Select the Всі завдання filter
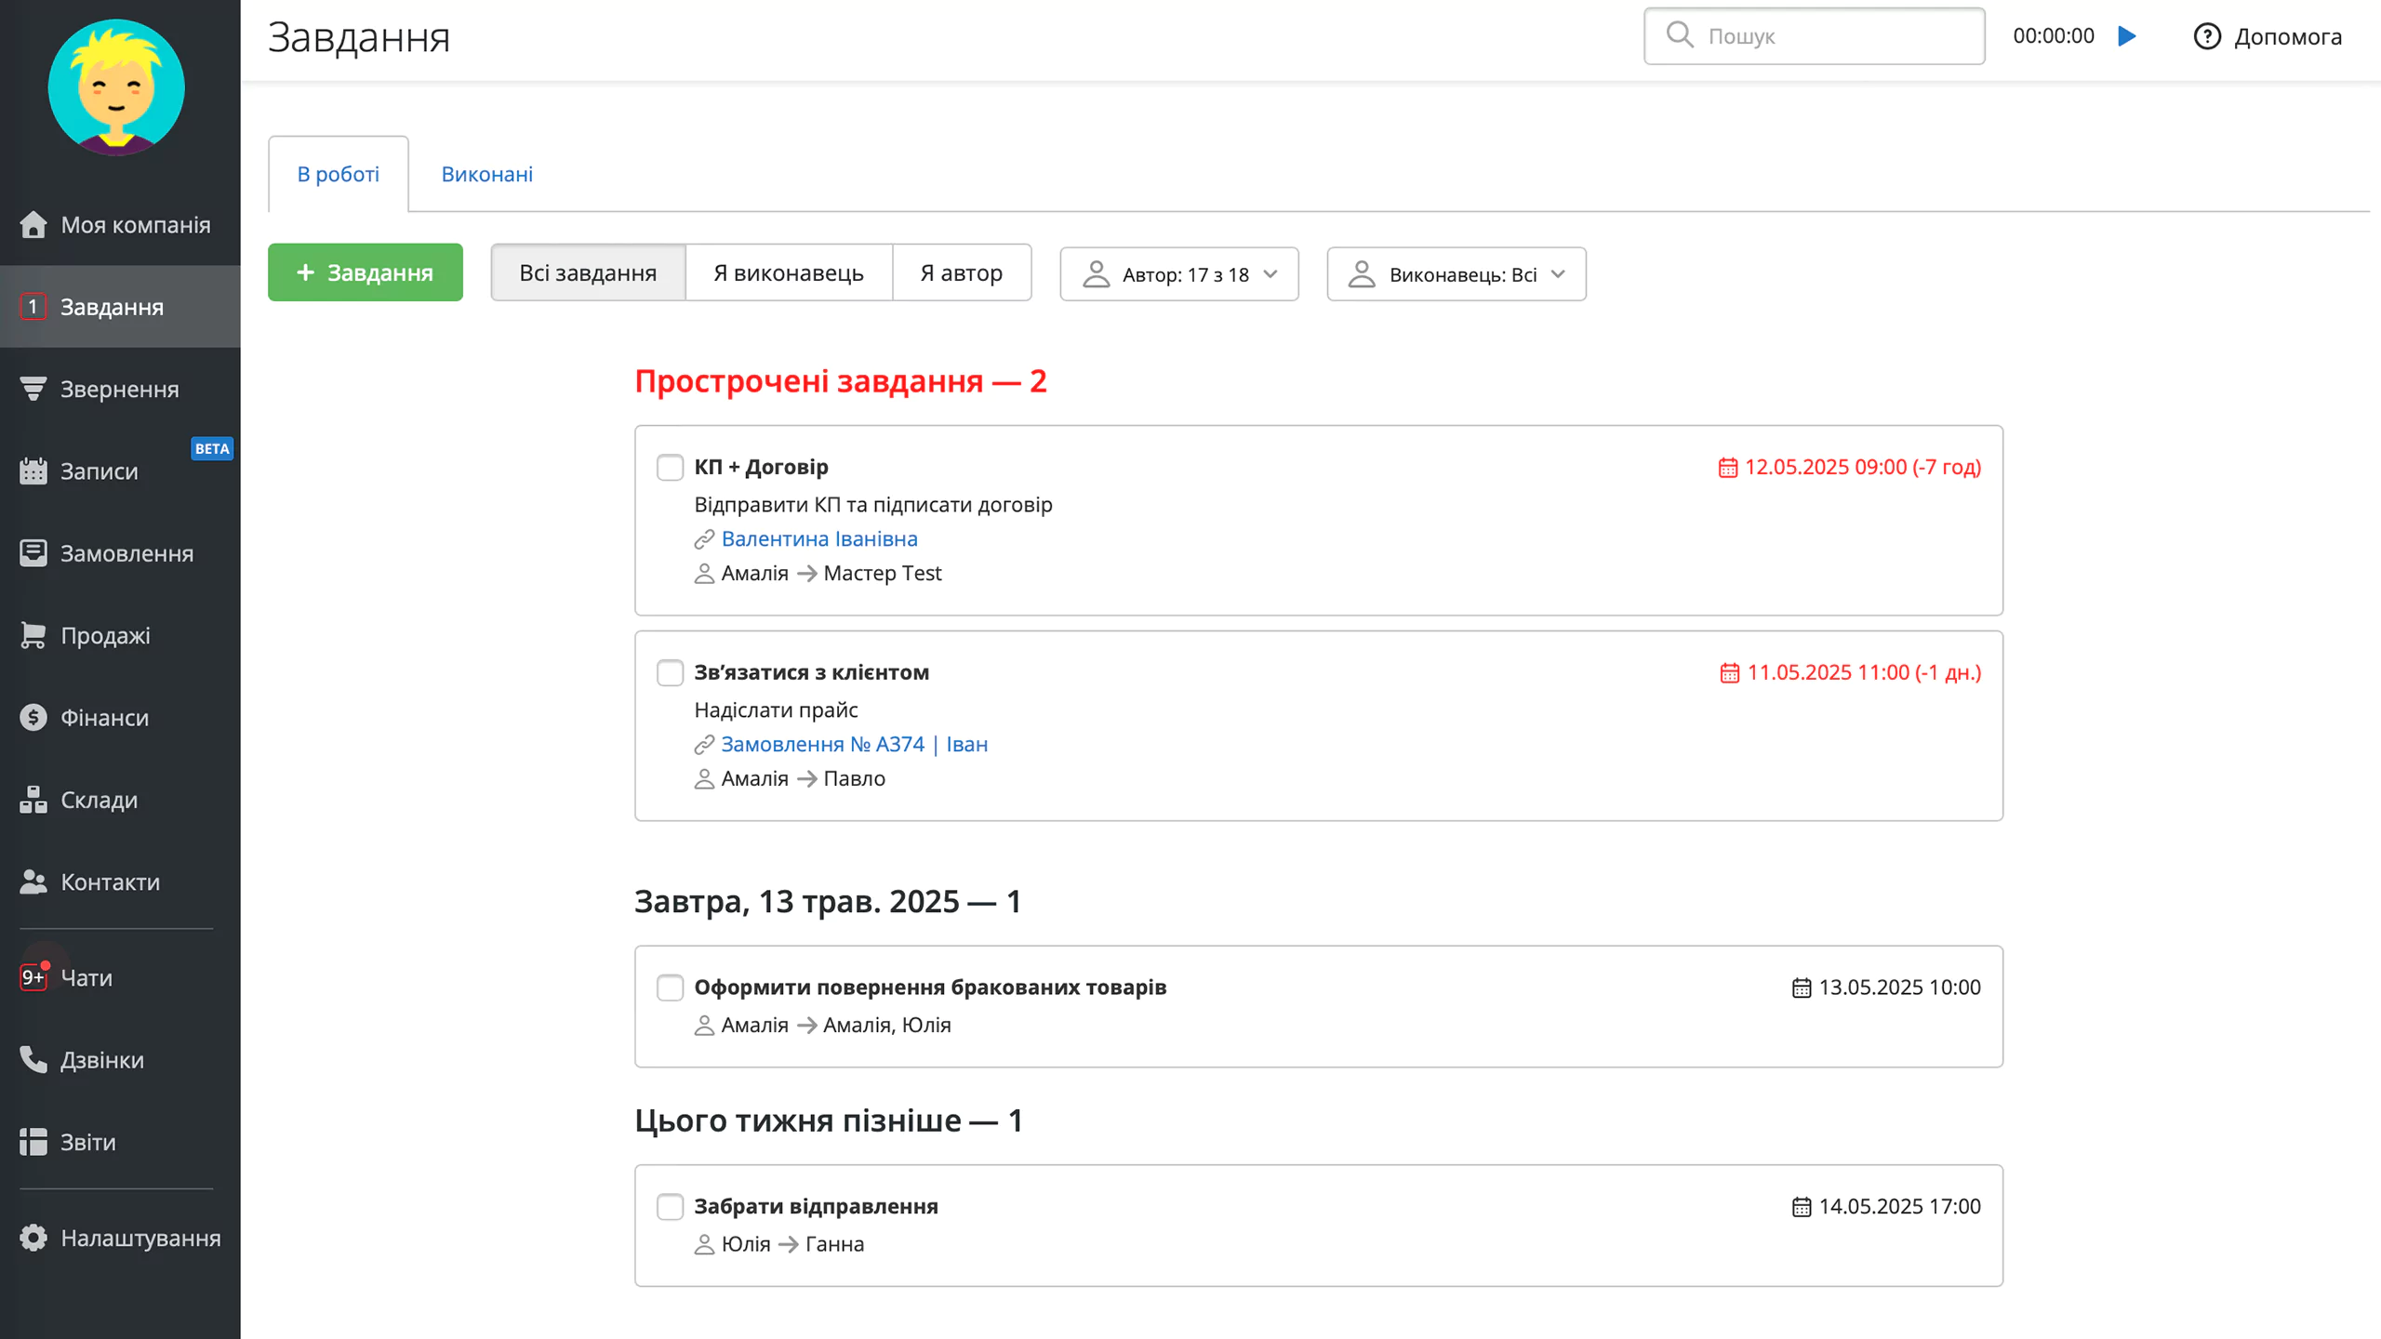The width and height of the screenshot is (2381, 1339). (588, 272)
